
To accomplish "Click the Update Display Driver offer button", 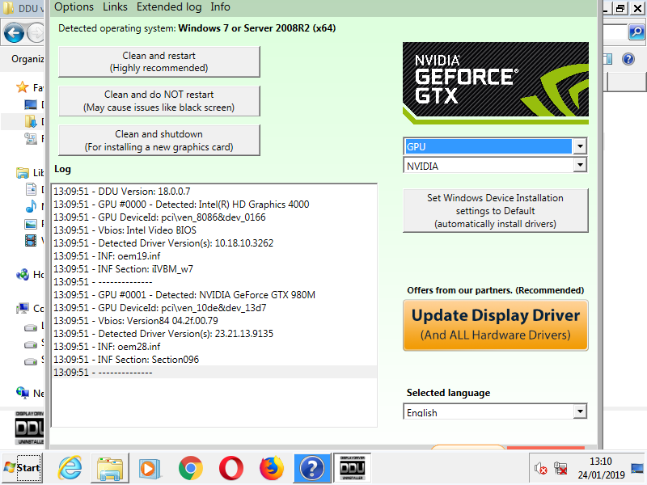I will click(495, 326).
